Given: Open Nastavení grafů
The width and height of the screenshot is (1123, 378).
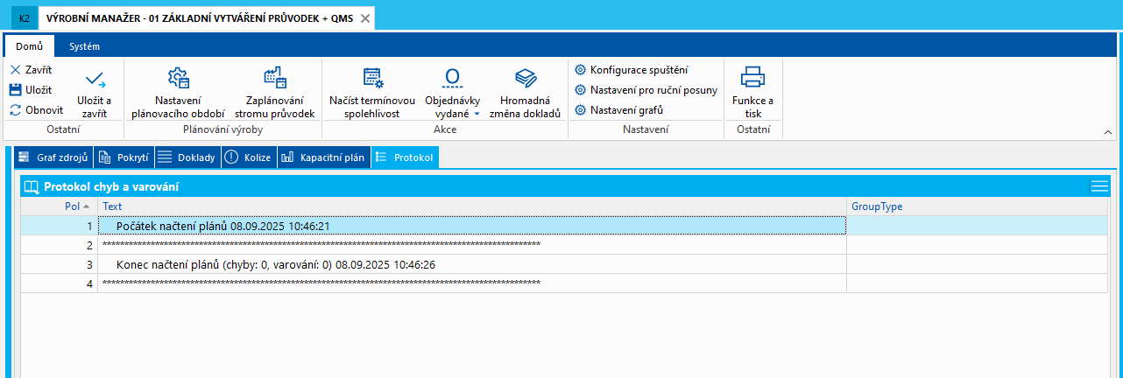Looking at the screenshot, I should [619, 110].
